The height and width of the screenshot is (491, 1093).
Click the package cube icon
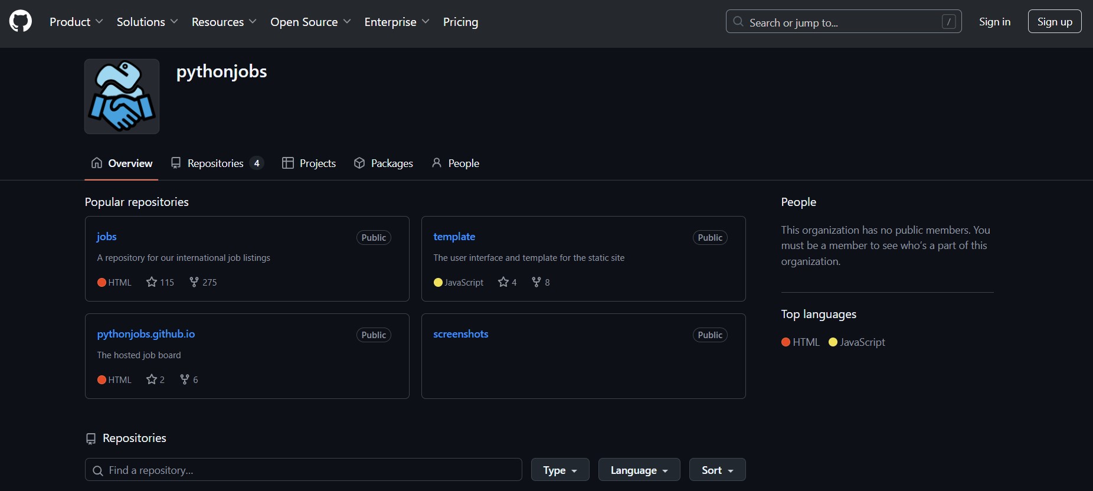coord(359,163)
